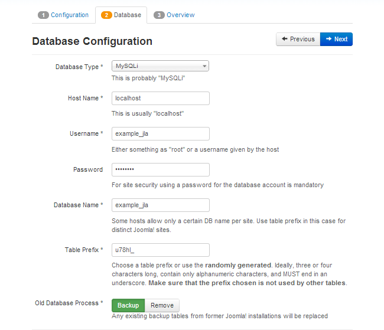Click the Table Prefix field label

pos(82,250)
